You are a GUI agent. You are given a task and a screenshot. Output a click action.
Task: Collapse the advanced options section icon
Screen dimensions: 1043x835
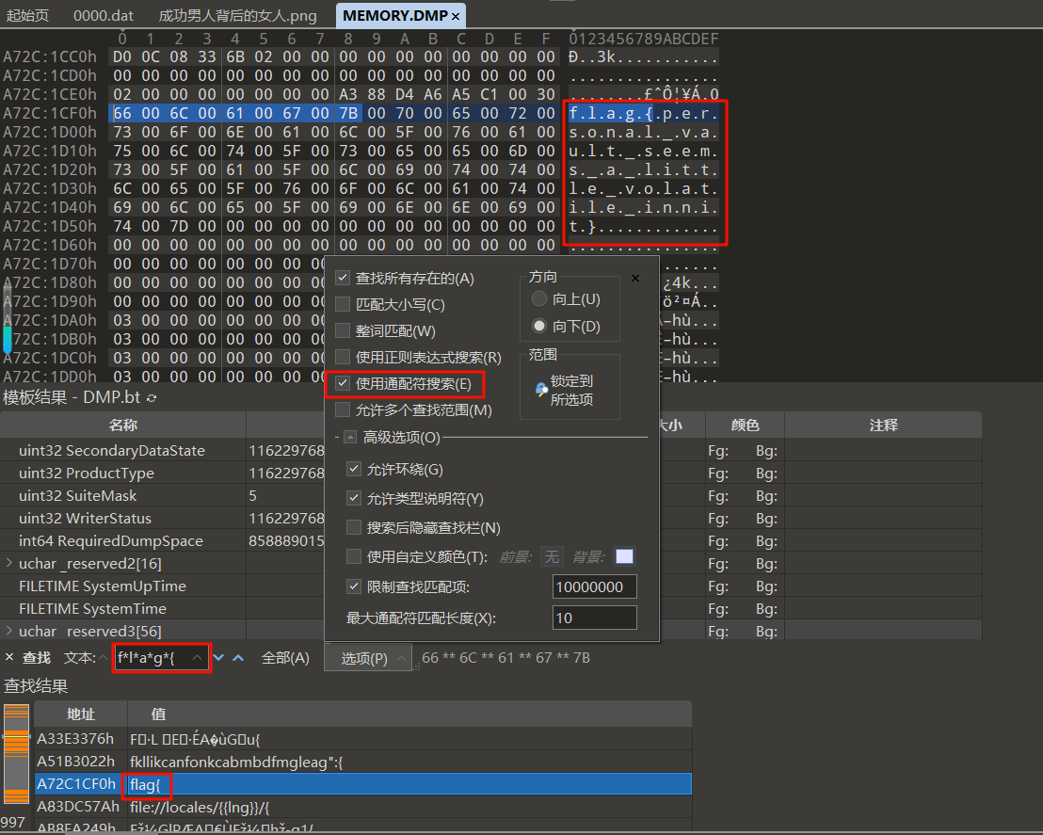pos(349,438)
